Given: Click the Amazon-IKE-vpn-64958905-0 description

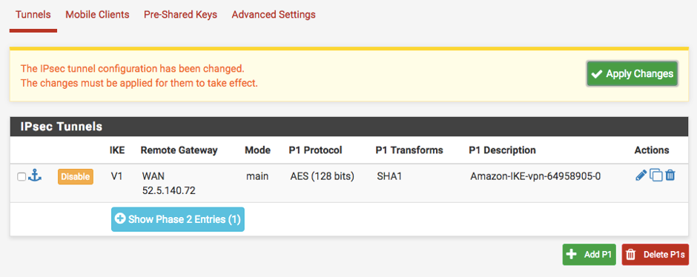Looking at the screenshot, I should point(535,176).
